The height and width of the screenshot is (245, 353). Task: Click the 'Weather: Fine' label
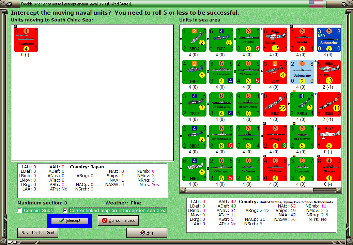coord(123,203)
